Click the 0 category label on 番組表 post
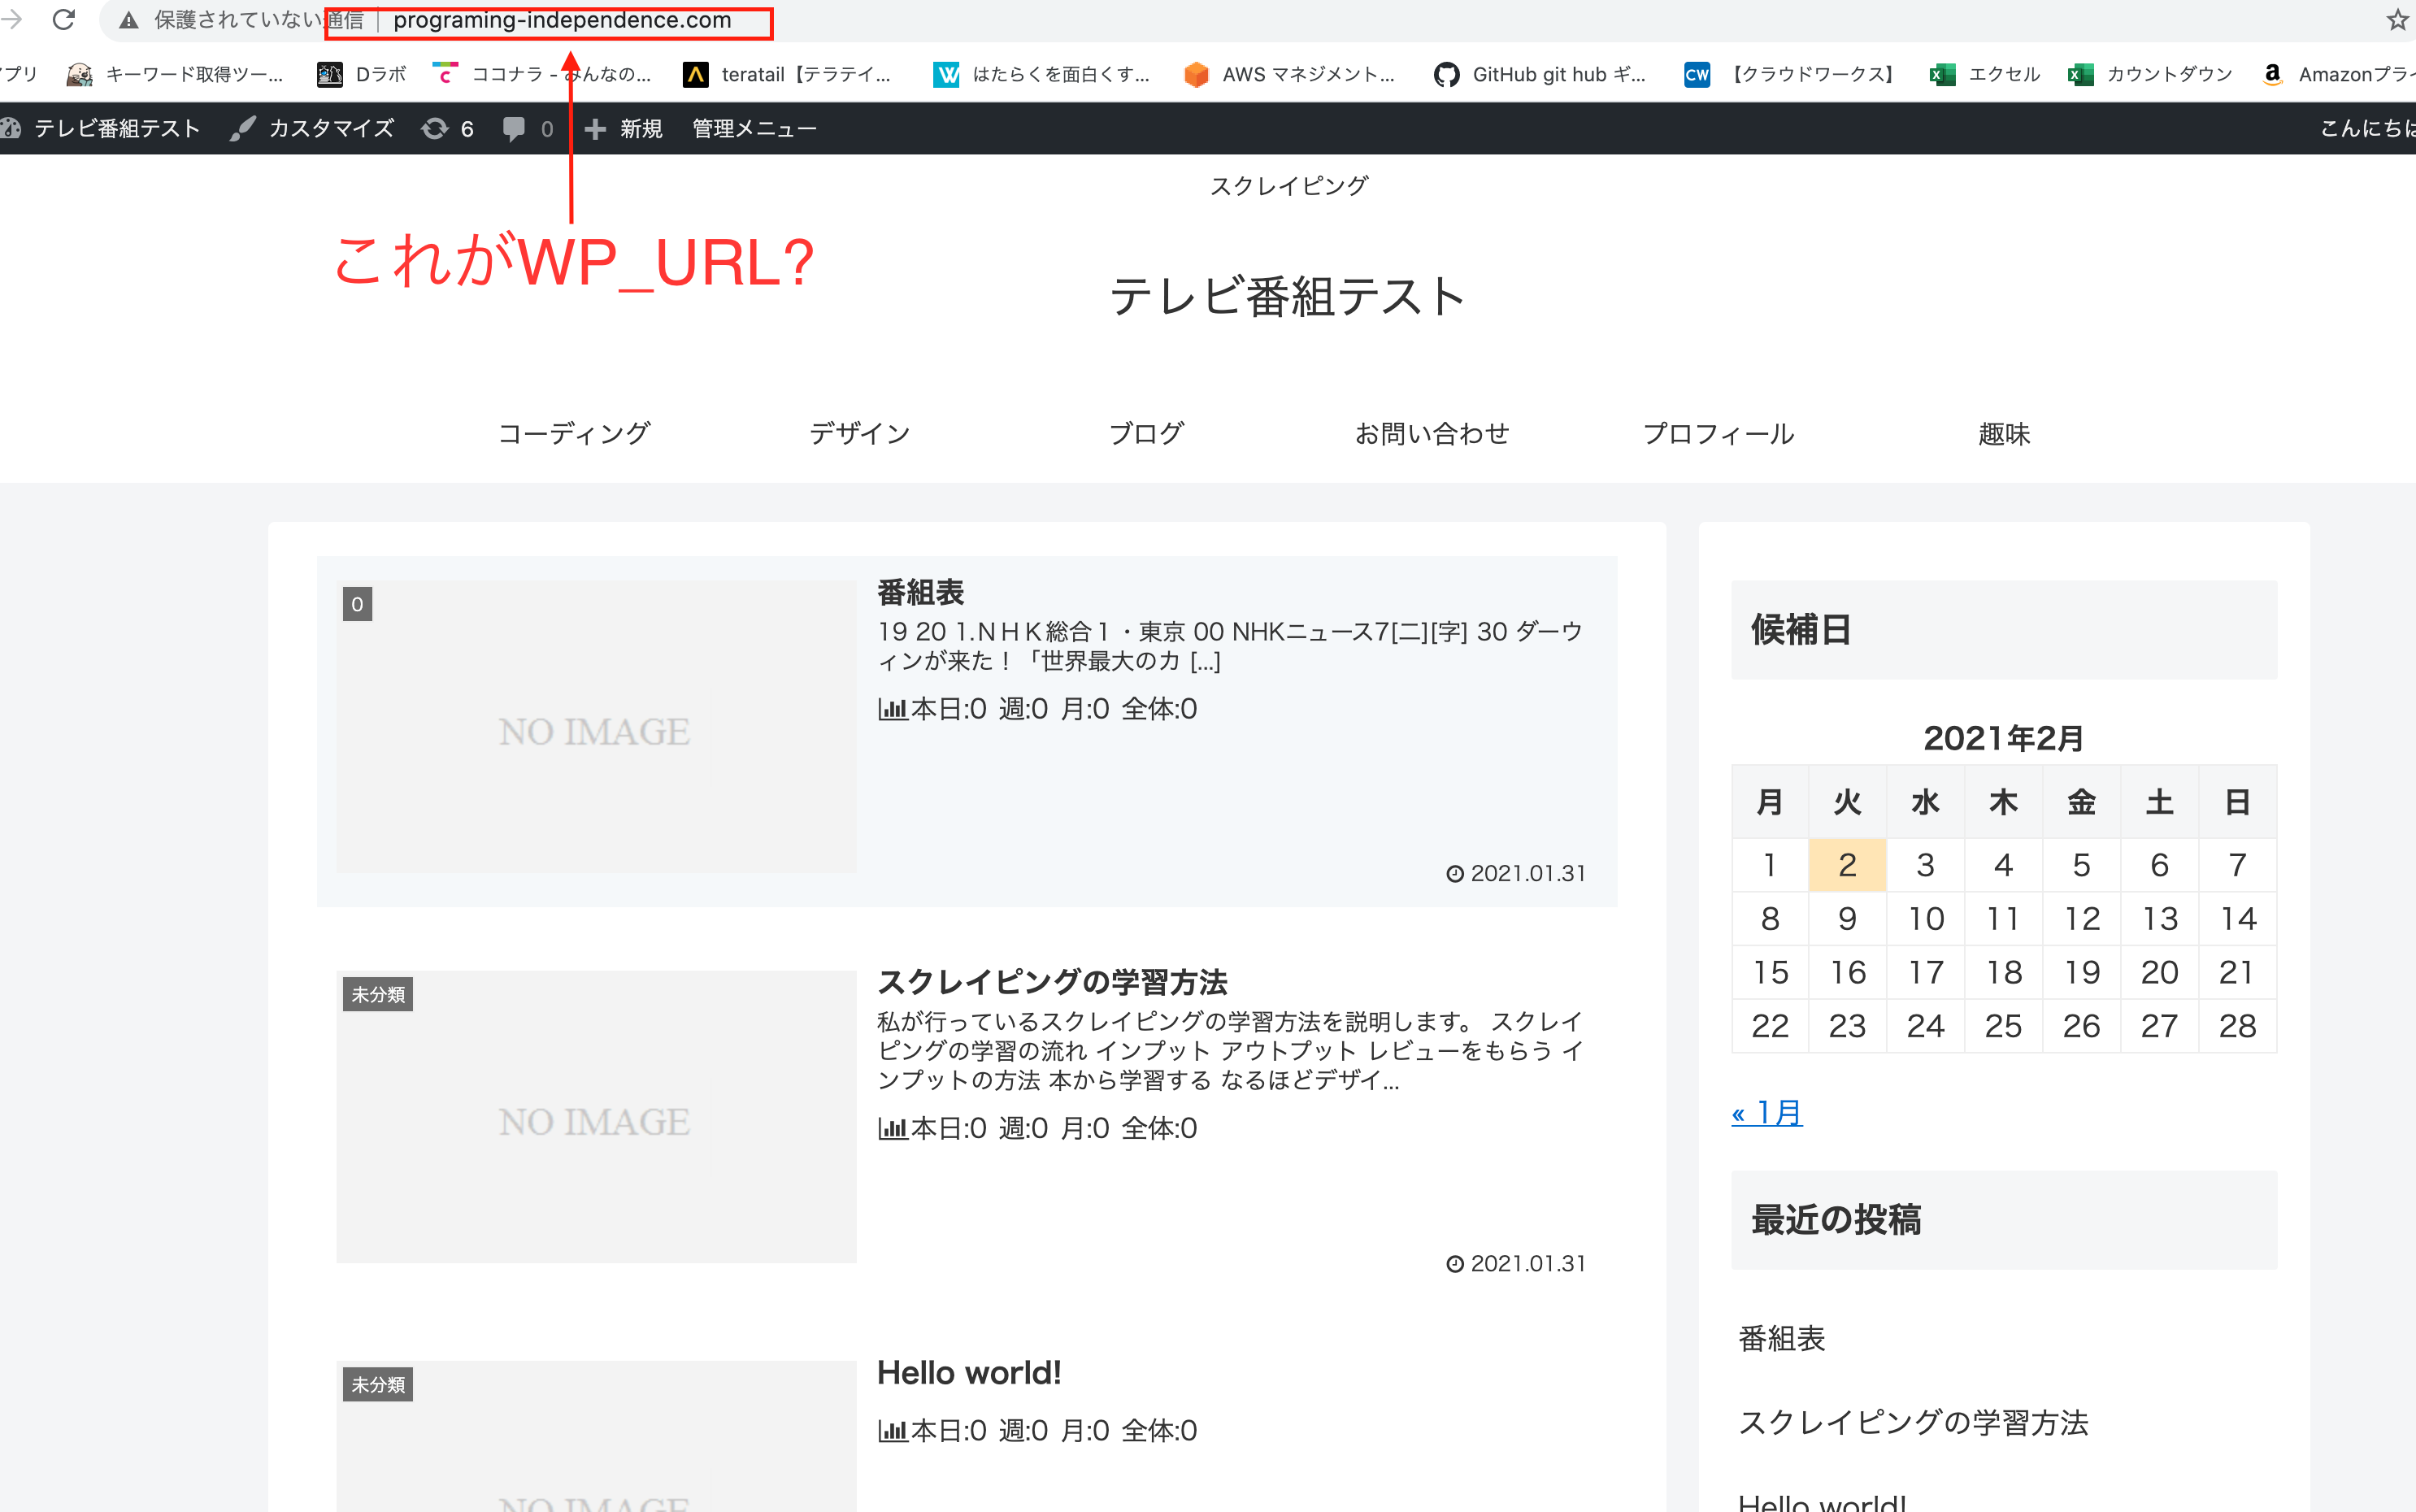This screenshot has width=2416, height=1512. [357, 604]
